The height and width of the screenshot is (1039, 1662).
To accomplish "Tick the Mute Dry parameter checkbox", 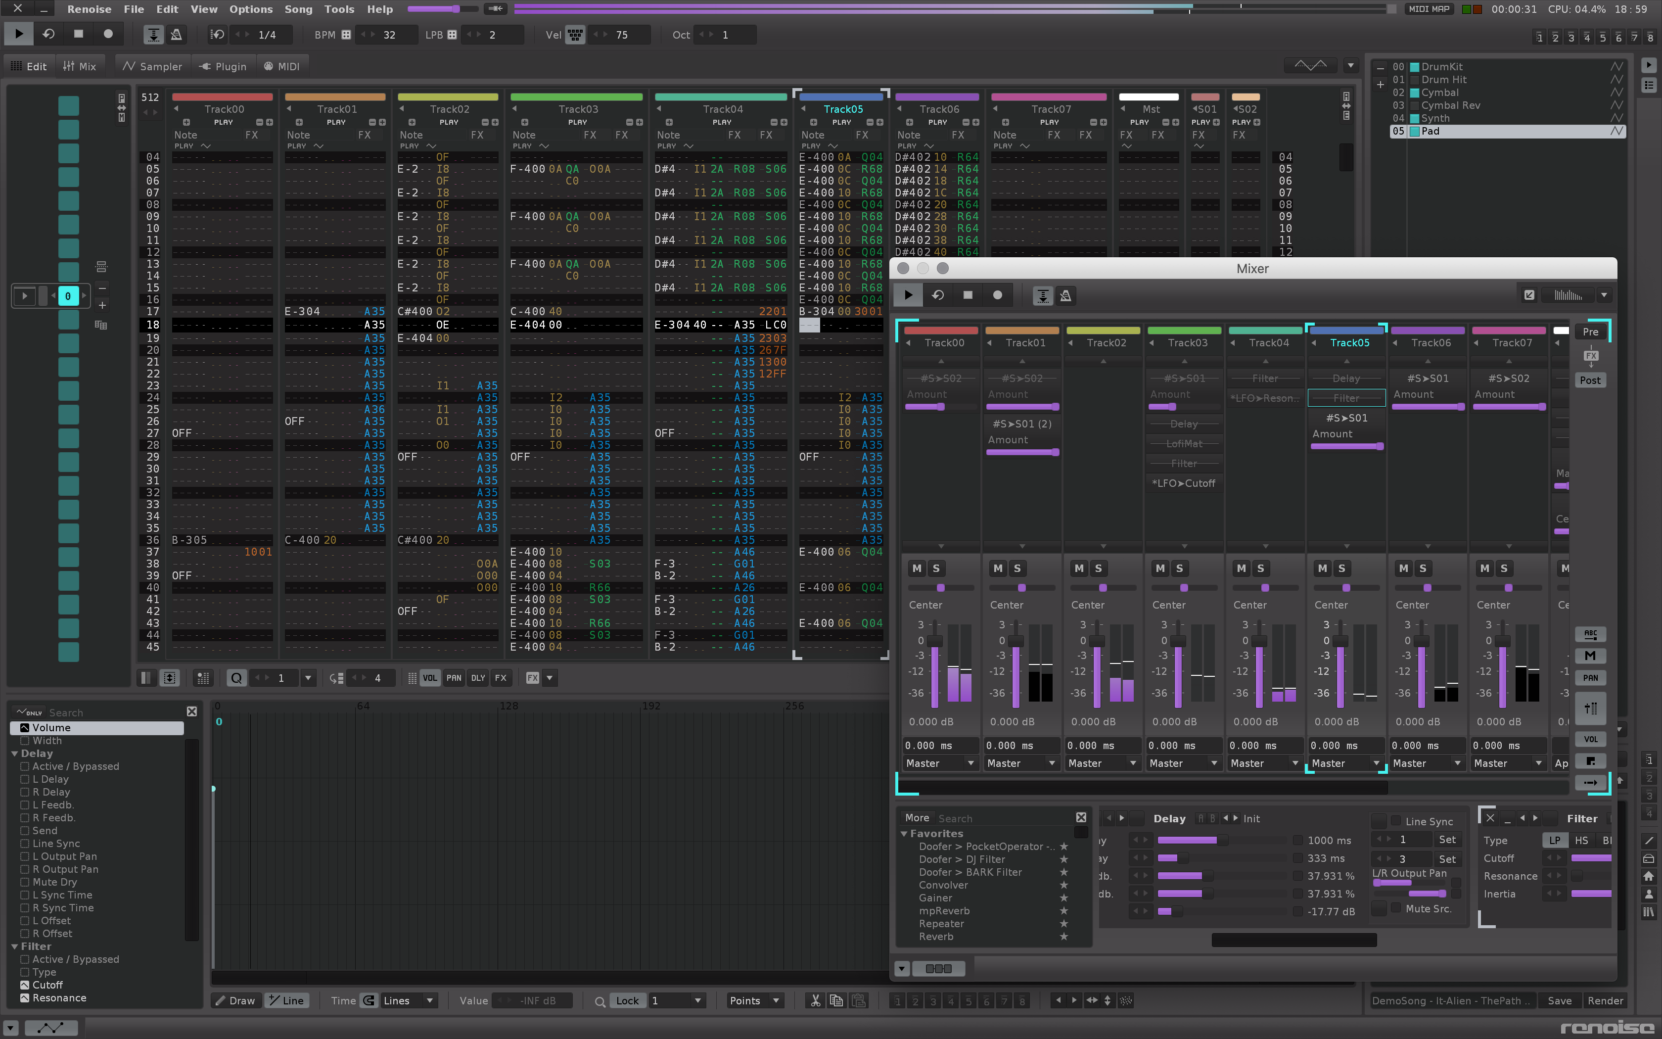I will pyautogui.click(x=25, y=882).
